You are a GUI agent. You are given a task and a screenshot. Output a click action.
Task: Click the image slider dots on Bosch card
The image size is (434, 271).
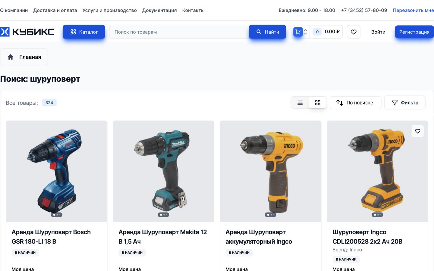(57, 215)
